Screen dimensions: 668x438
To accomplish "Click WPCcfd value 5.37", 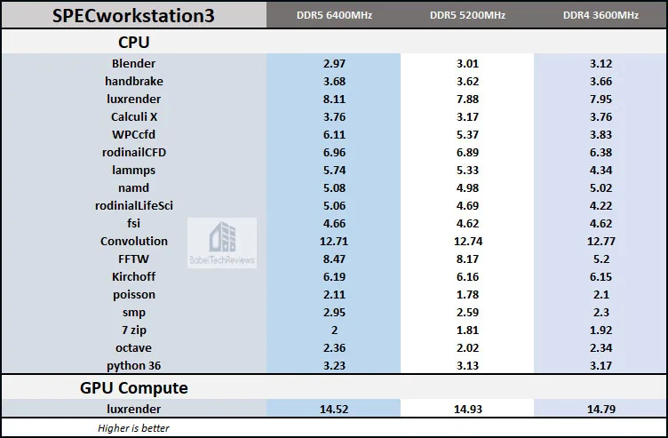I will (x=468, y=135).
